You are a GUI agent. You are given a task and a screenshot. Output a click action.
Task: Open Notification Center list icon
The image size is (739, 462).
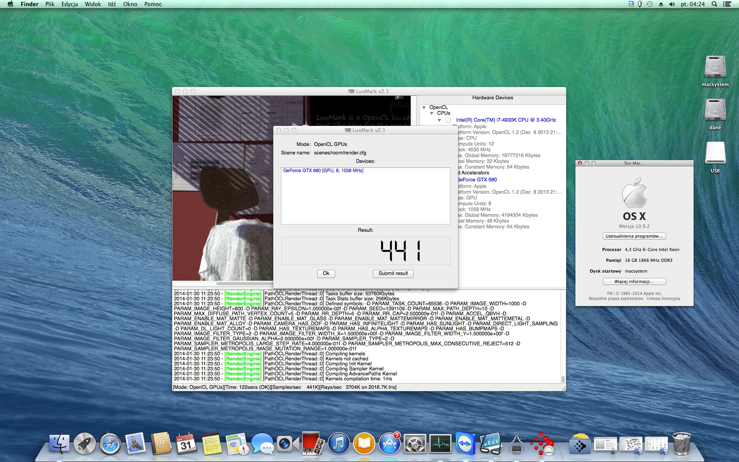tap(727, 4)
